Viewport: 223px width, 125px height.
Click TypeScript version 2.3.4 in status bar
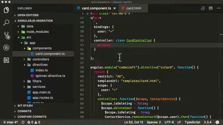coord(208,122)
